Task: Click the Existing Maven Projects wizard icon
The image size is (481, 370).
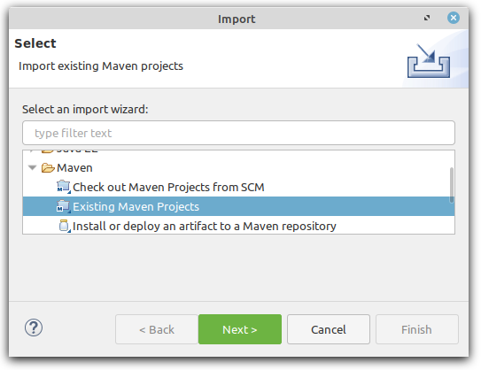Action: (x=64, y=206)
